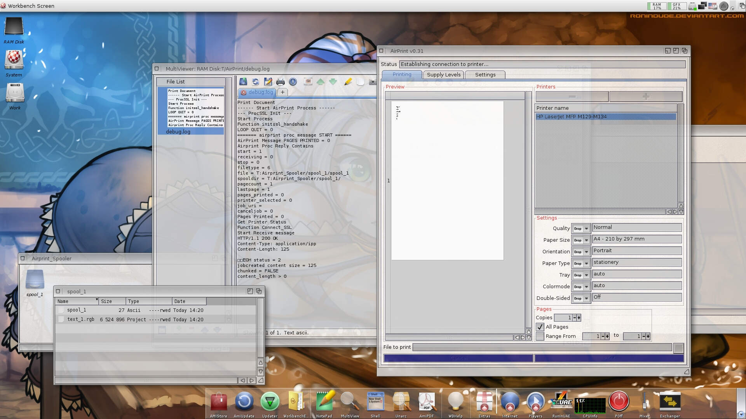Screen dimensions: 746x419
Task: Click the printer icon in MultiViewer toolbar
Action: [281, 81]
